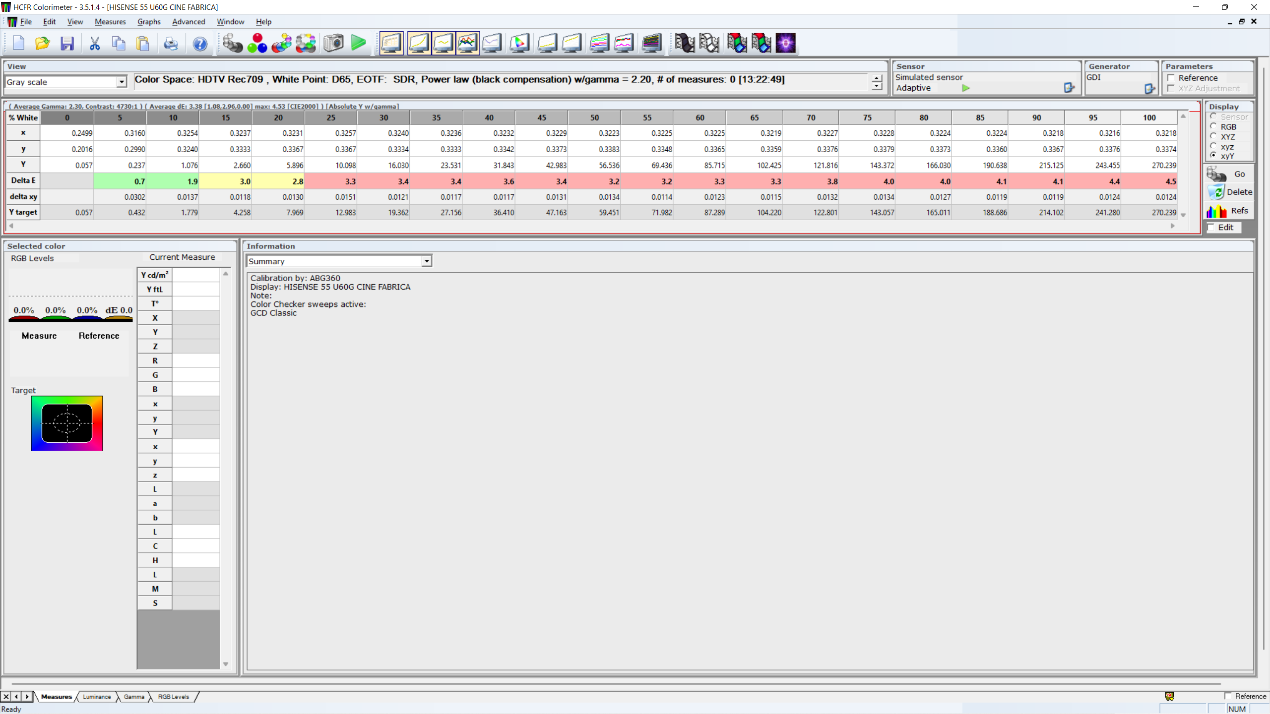Image resolution: width=1270 pixels, height=714 pixels.
Task: Create a new document with toolbar icon
Action: pos(18,44)
